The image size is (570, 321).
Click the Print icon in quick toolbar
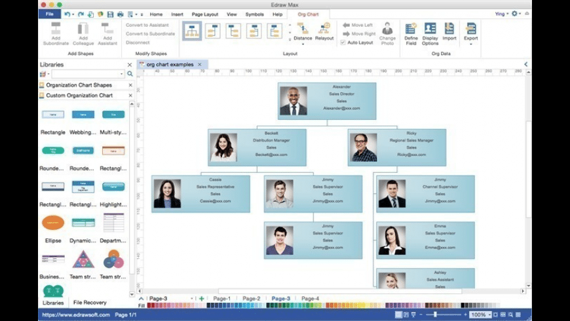click(x=121, y=14)
